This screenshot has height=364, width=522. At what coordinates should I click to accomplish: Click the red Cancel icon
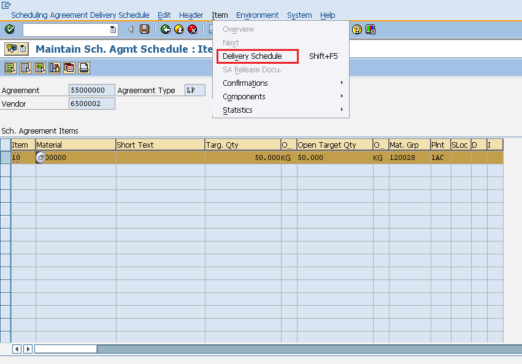click(x=193, y=29)
